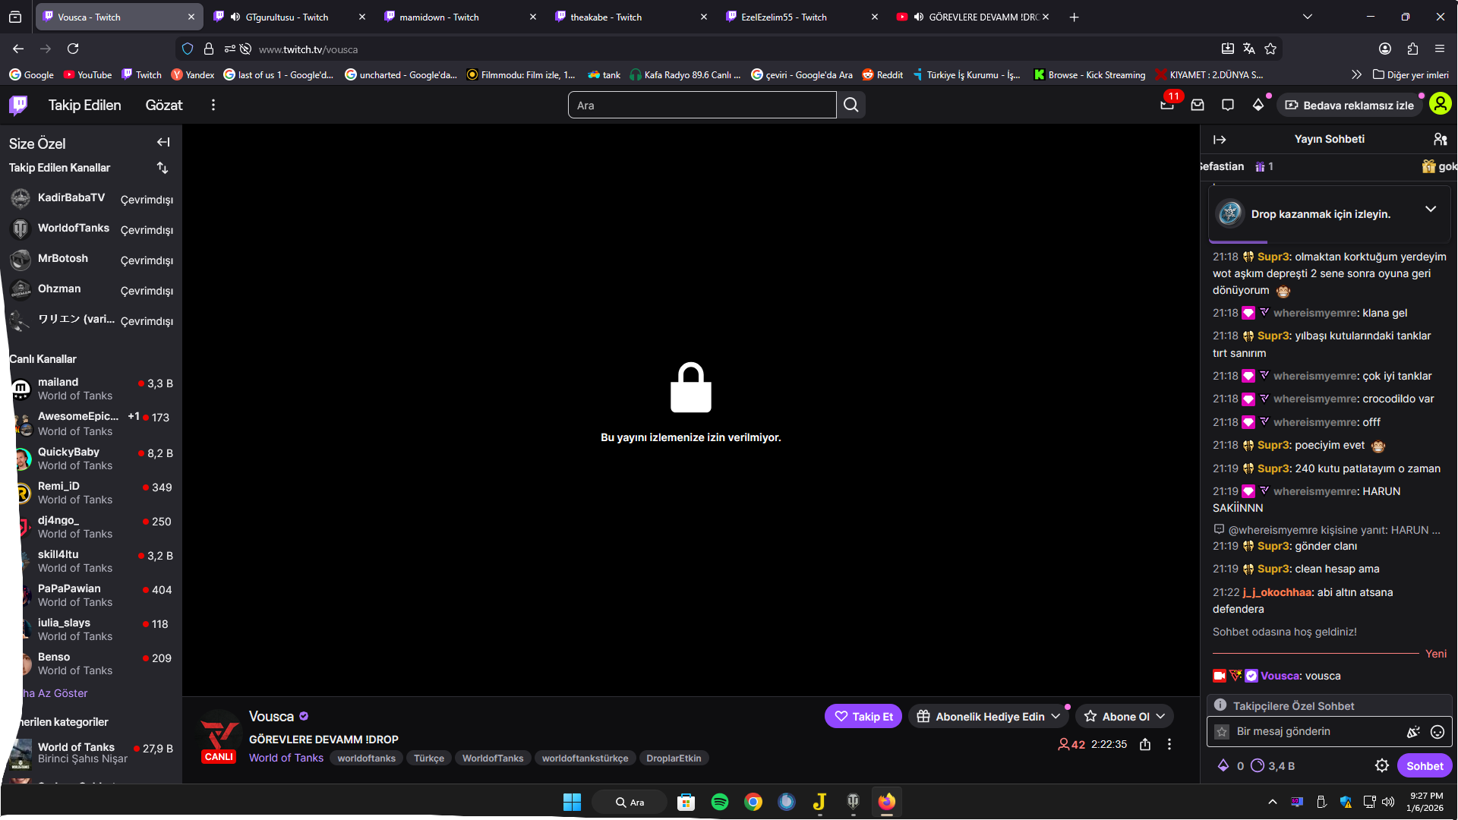
Task: Open the bits diamond icon in top bar
Action: (x=1258, y=105)
